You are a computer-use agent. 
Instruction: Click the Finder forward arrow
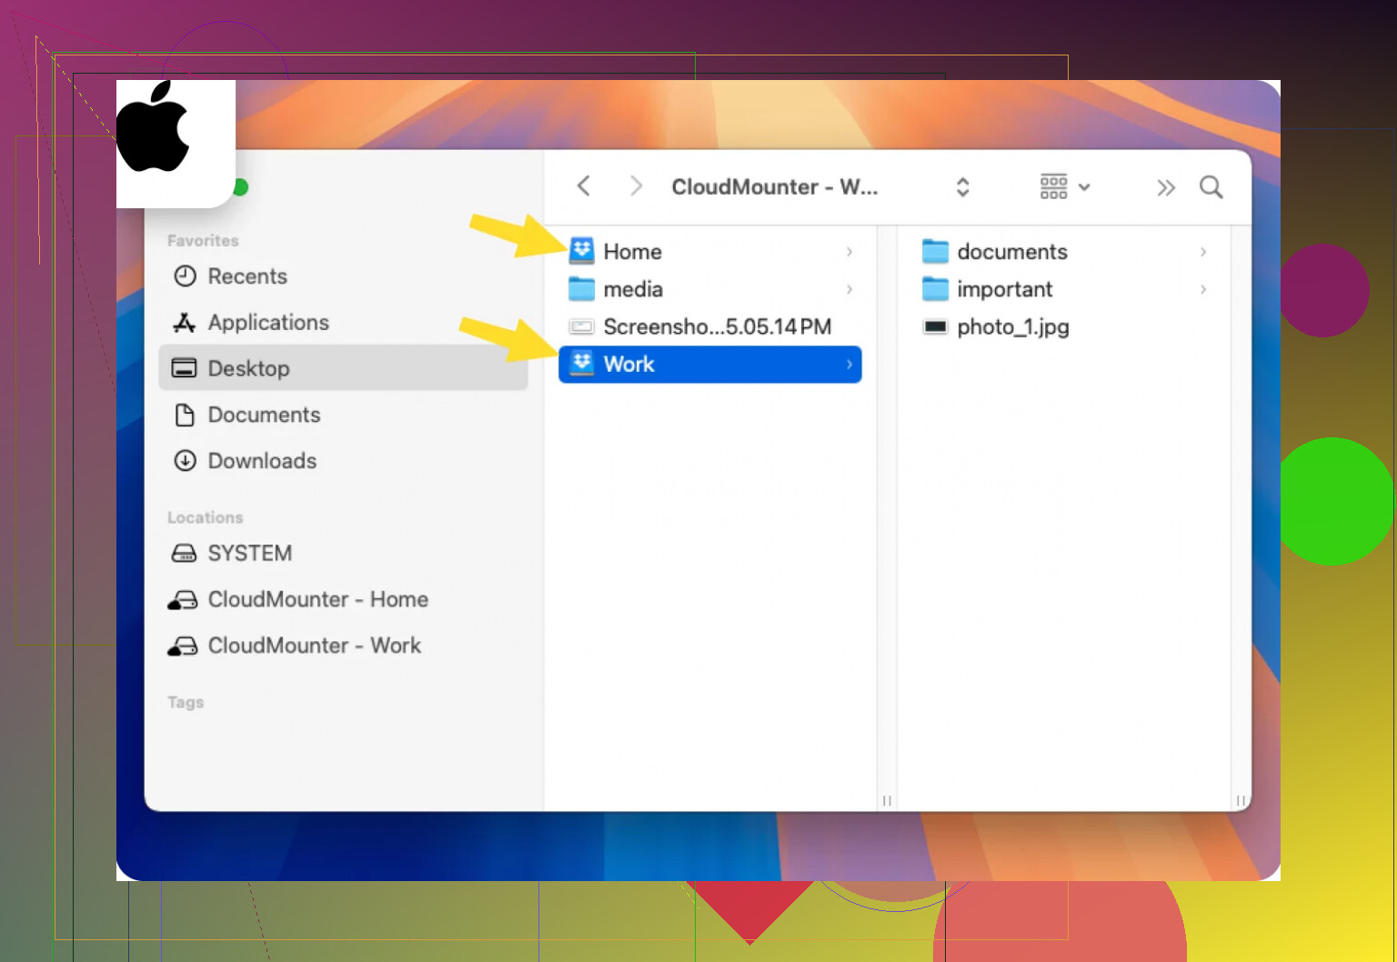(636, 186)
